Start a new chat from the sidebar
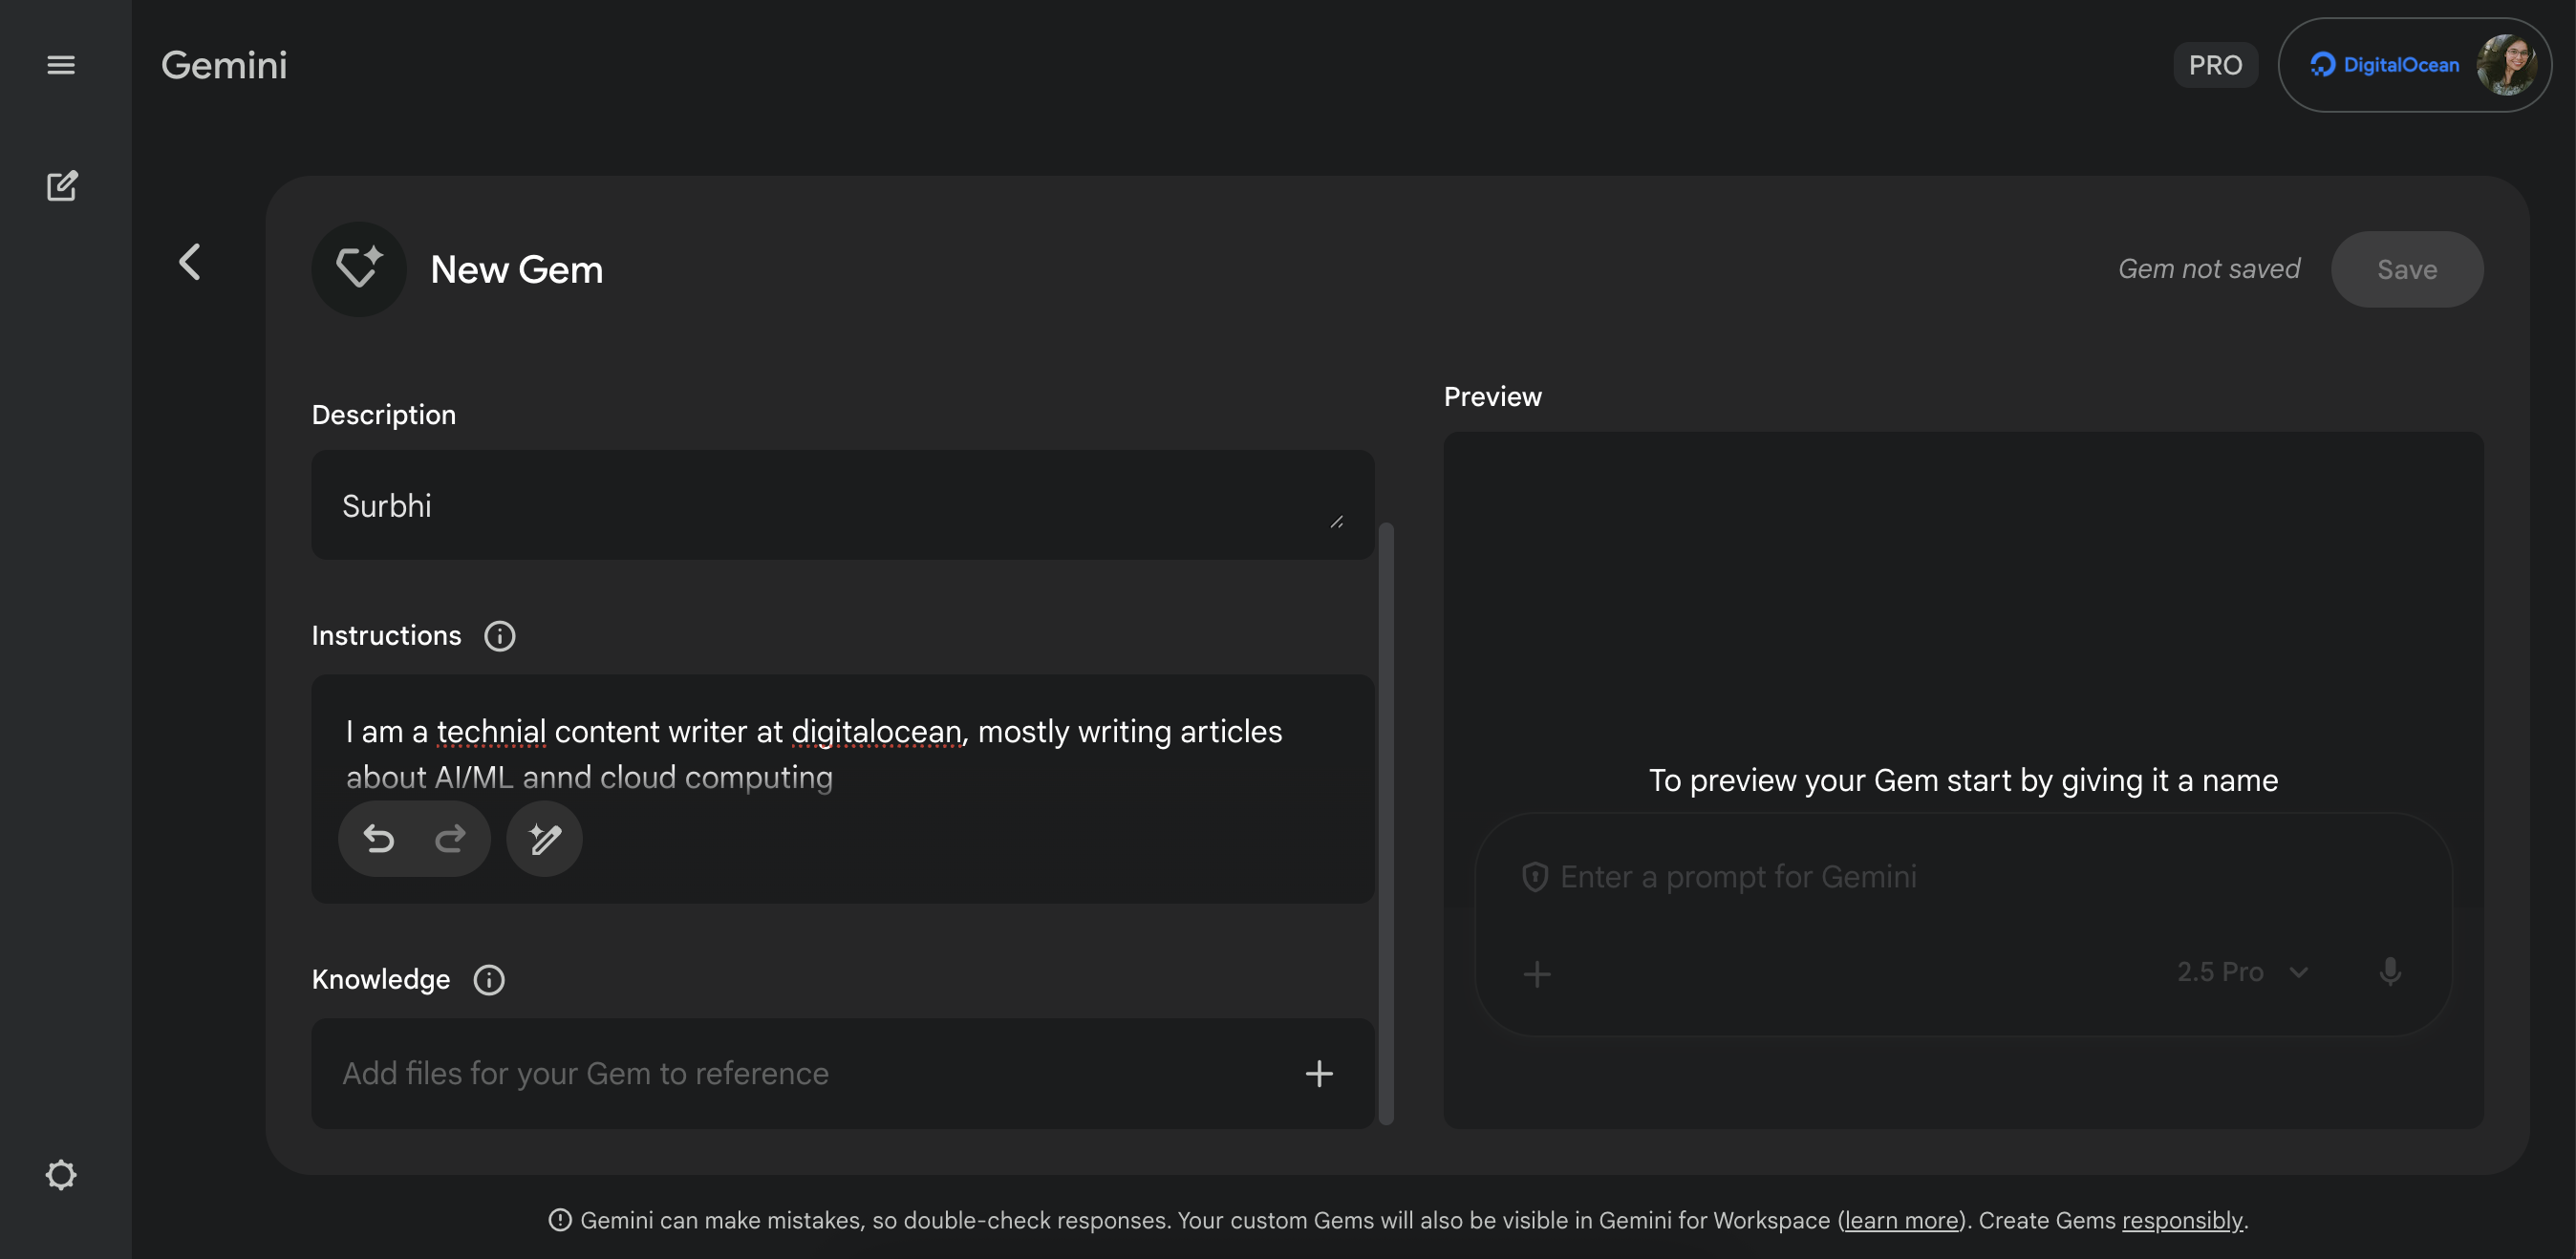The height and width of the screenshot is (1259, 2576). pyautogui.click(x=62, y=185)
